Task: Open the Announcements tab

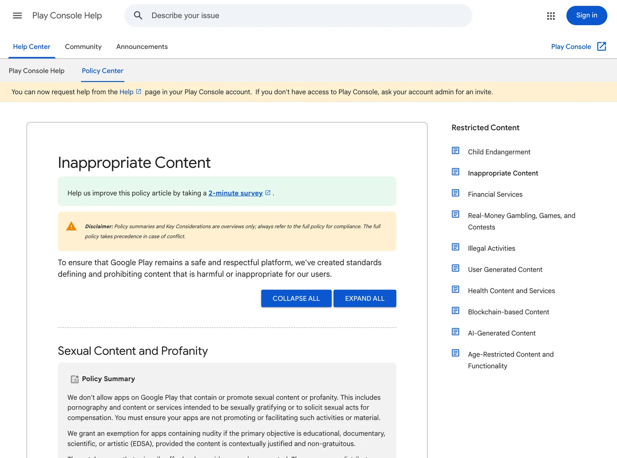Action: tap(142, 47)
